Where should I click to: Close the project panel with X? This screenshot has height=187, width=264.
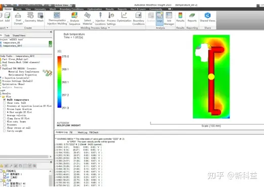point(51,32)
